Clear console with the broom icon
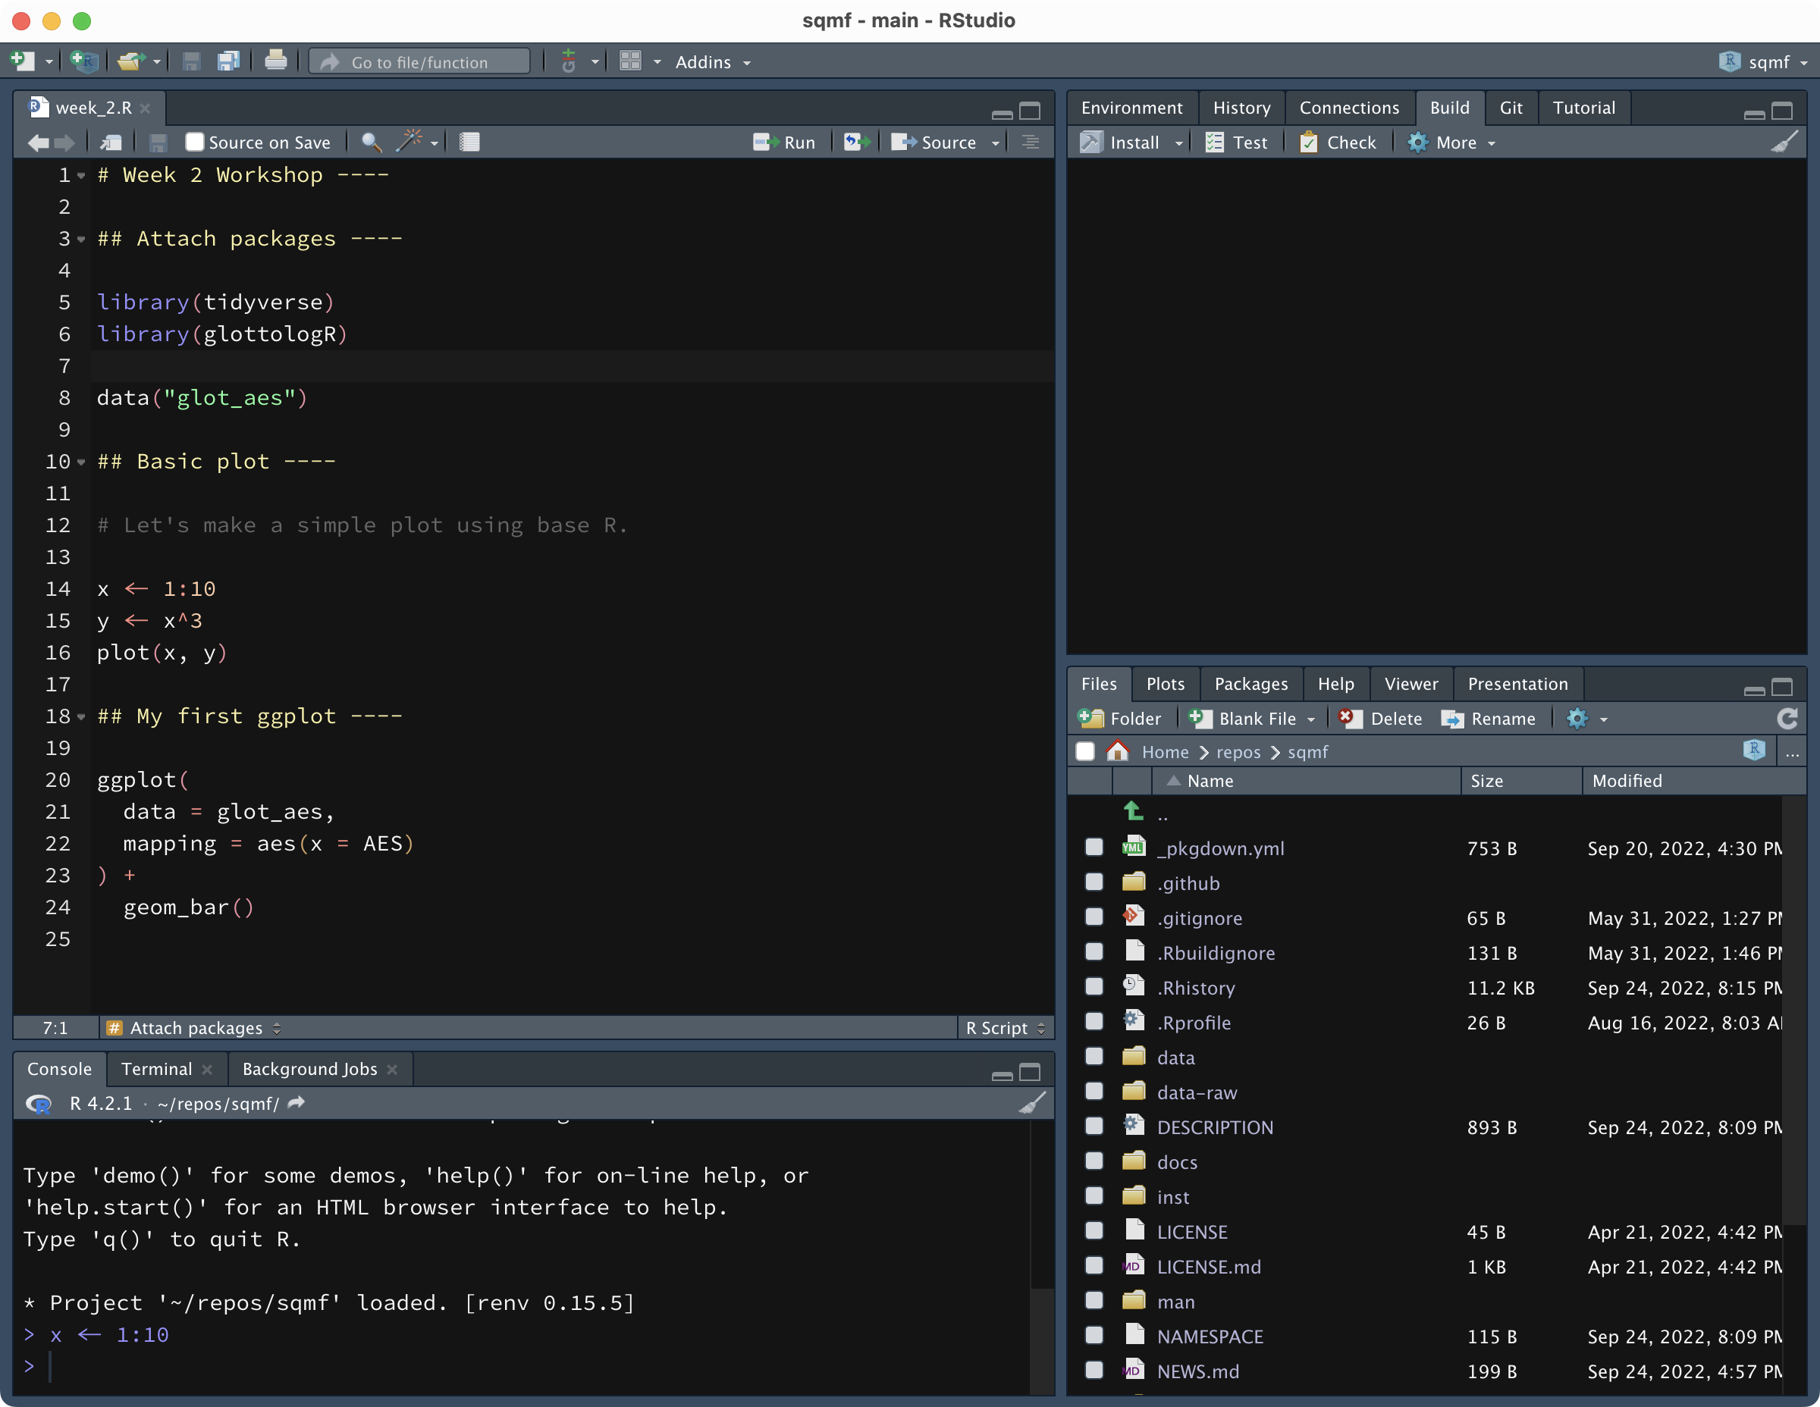The image size is (1820, 1407). [1031, 1103]
